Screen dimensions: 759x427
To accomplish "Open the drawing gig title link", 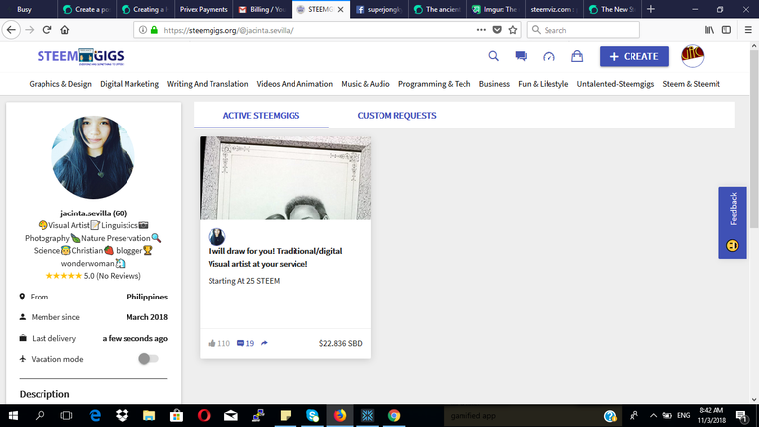I will click(275, 258).
